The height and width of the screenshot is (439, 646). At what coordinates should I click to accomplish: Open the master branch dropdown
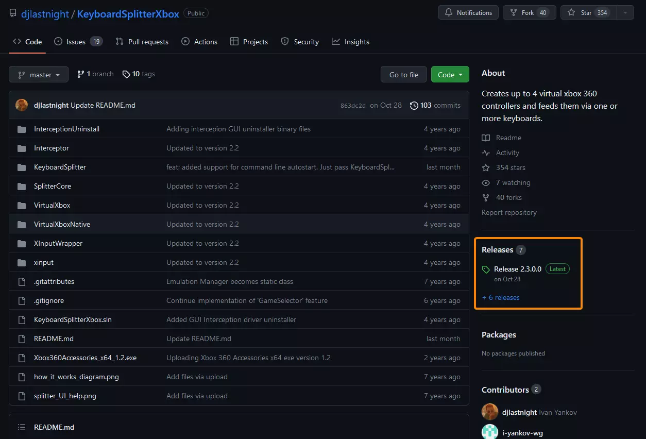coord(39,75)
